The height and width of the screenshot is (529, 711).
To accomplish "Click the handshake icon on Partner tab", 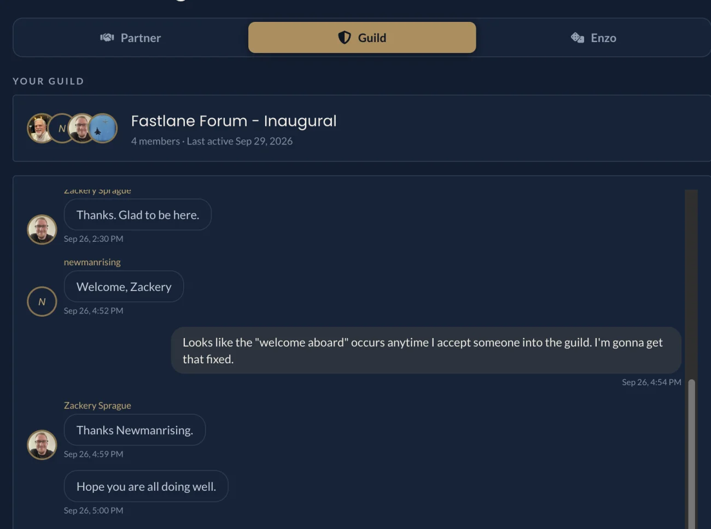I will coord(107,38).
